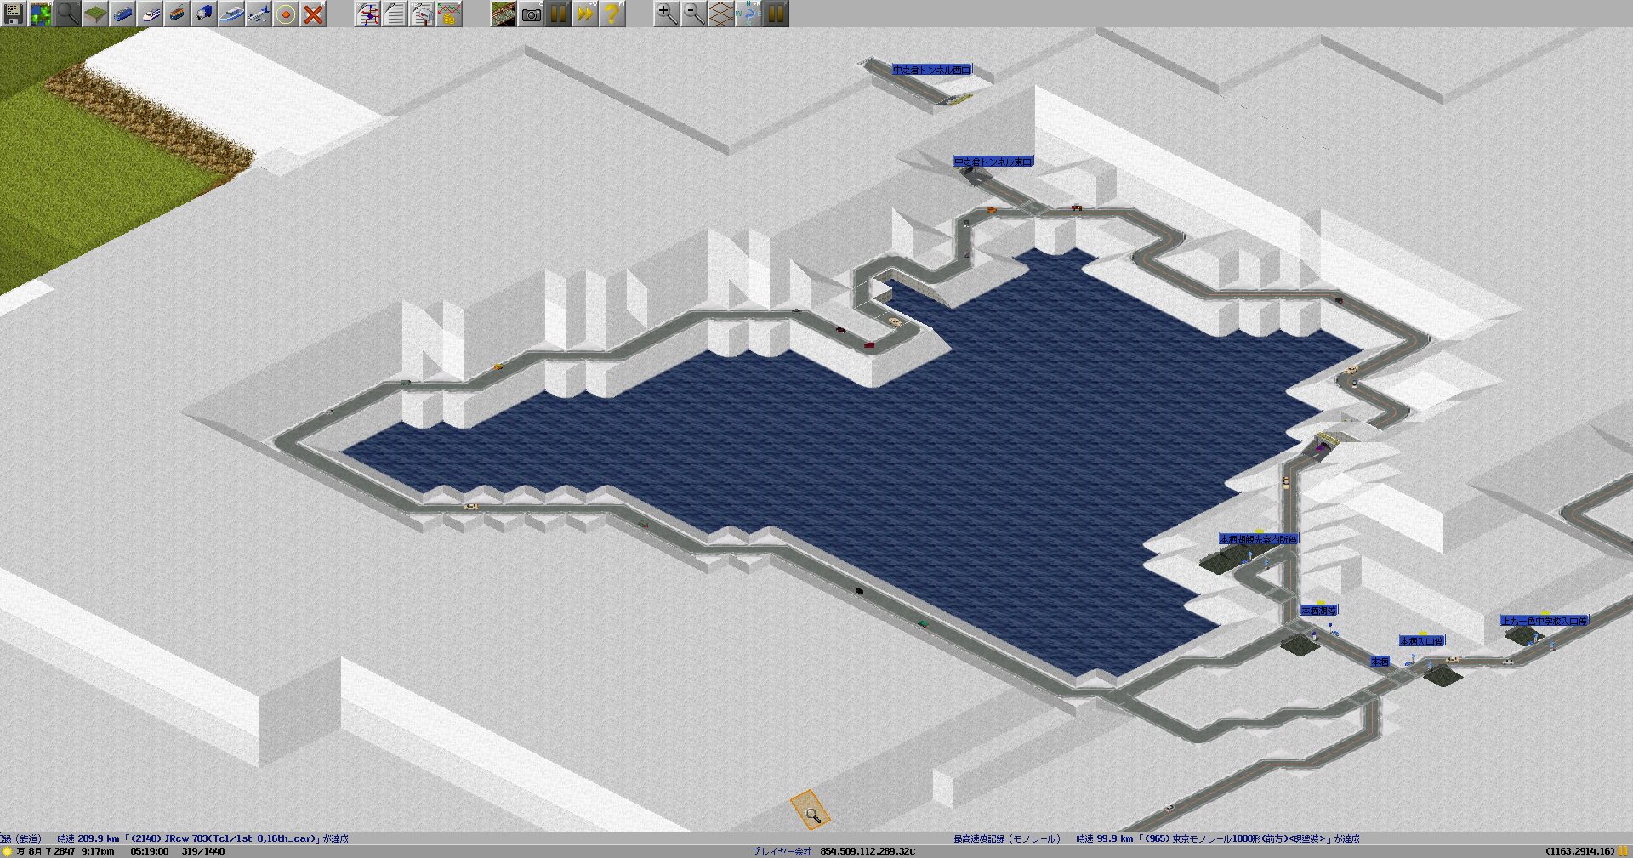Open the tram construction tools
This screenshot has width=1633, height=858.
click(x=177, y=14)
